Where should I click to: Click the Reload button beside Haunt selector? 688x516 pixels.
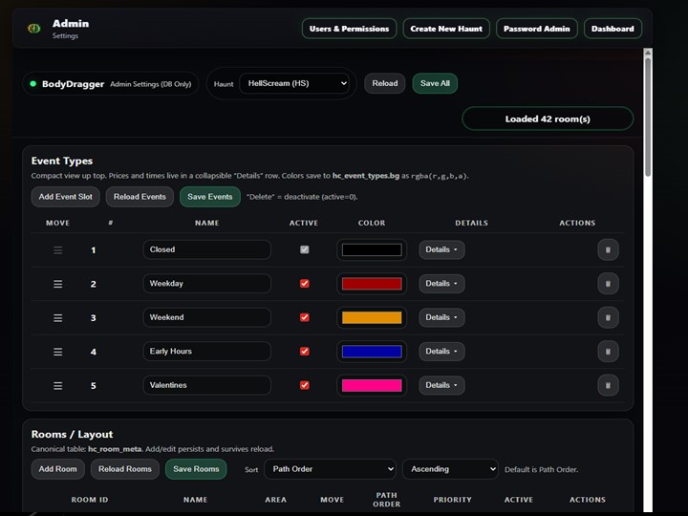coord(385,83)
